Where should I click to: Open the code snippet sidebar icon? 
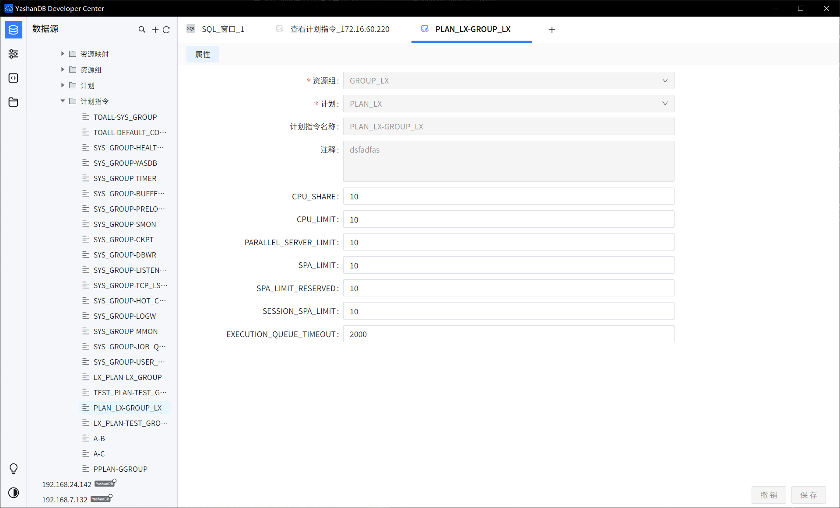pyautogui.click(x=14, y=78)
